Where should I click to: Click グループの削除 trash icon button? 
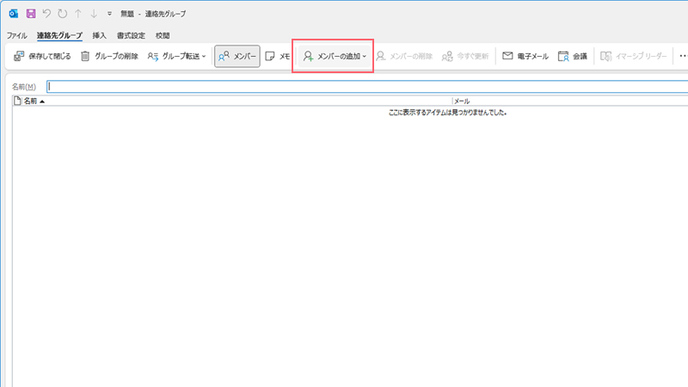point(109,56)
